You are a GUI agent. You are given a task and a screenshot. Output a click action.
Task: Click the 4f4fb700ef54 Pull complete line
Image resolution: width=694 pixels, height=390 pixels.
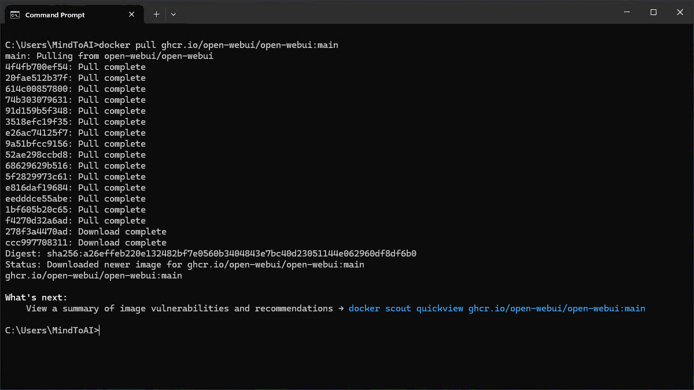(75, 67)
